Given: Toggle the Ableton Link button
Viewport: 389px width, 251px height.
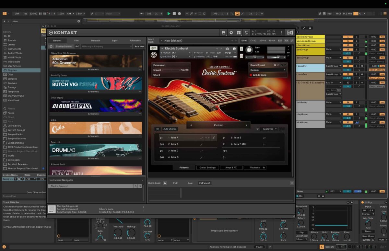Looking at the screenshot, I should coord(17,14).
